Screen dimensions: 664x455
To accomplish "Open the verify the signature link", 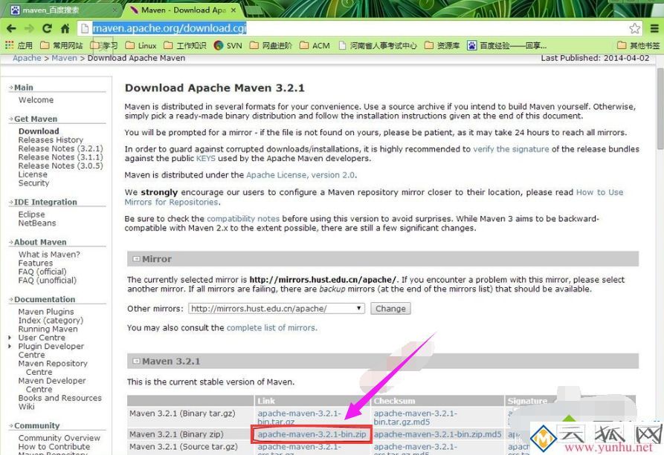I will (511, 149).
